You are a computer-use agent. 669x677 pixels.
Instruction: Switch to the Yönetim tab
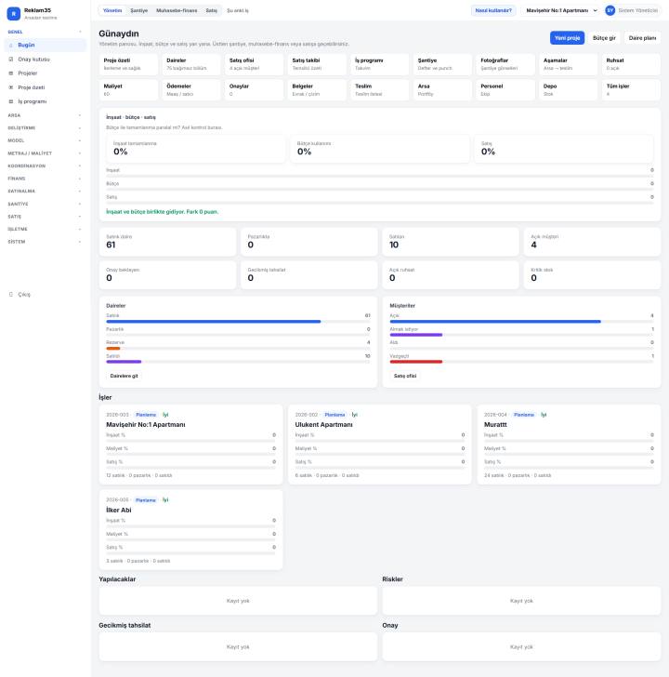(112, 10)
